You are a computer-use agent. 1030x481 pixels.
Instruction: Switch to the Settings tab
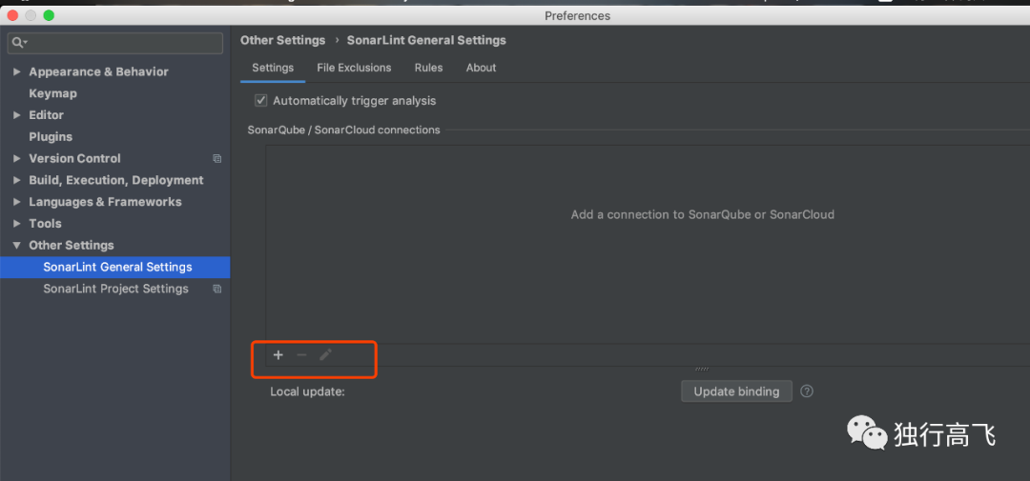(273, 68)
